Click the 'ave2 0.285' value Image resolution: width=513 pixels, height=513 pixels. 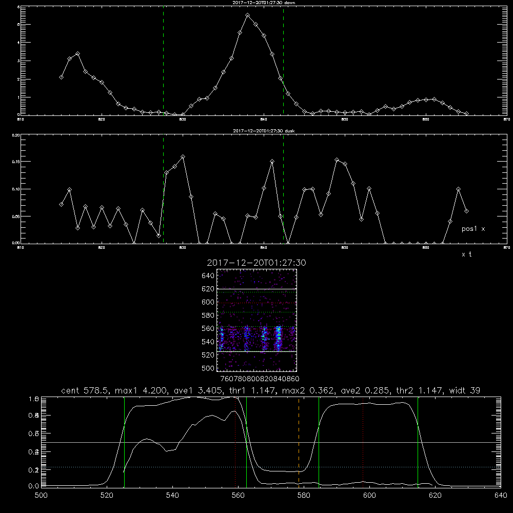pyautogui.click(x=365, y=390)
